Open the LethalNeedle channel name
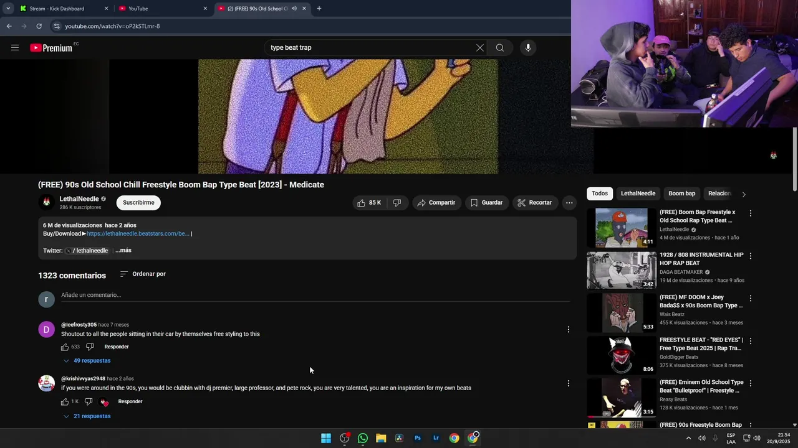This screenshot has width=798, height=448. coord(79,199)
